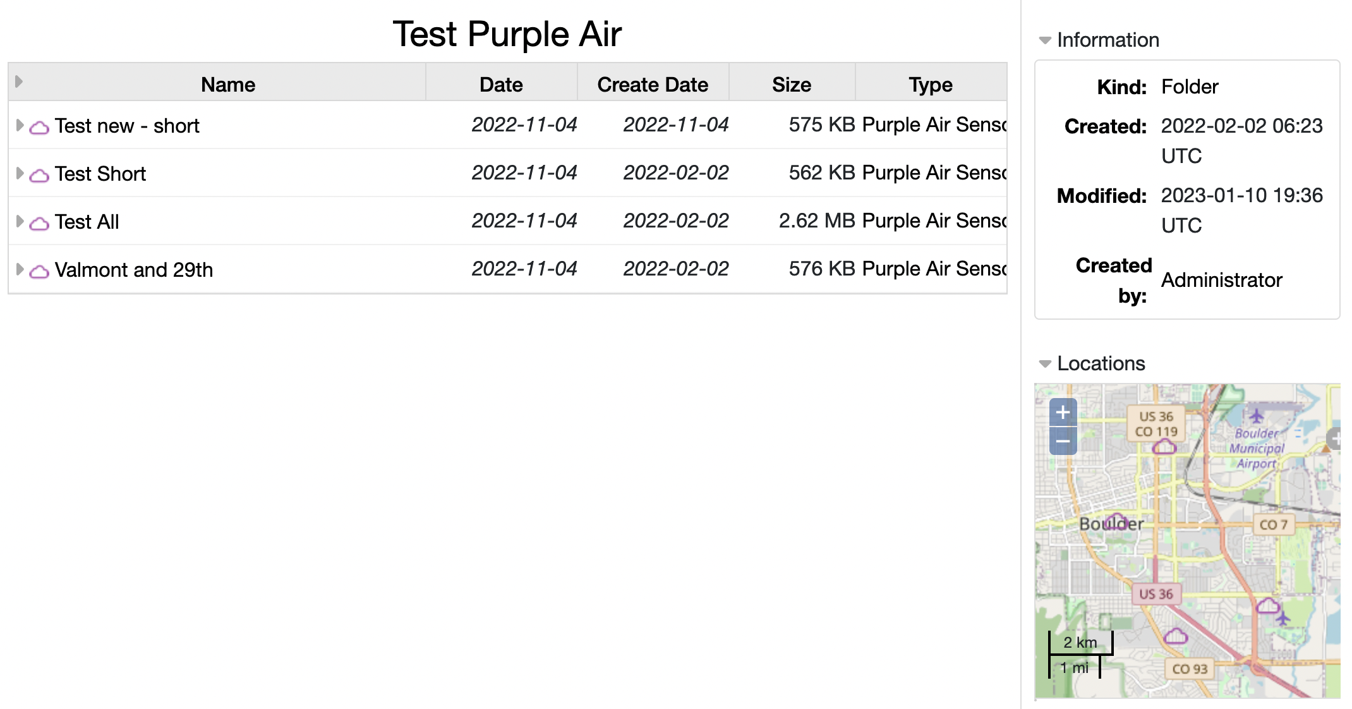Click the cloud icon beside Test new - short
The image size is (1352, 709).
coord(39,127)
